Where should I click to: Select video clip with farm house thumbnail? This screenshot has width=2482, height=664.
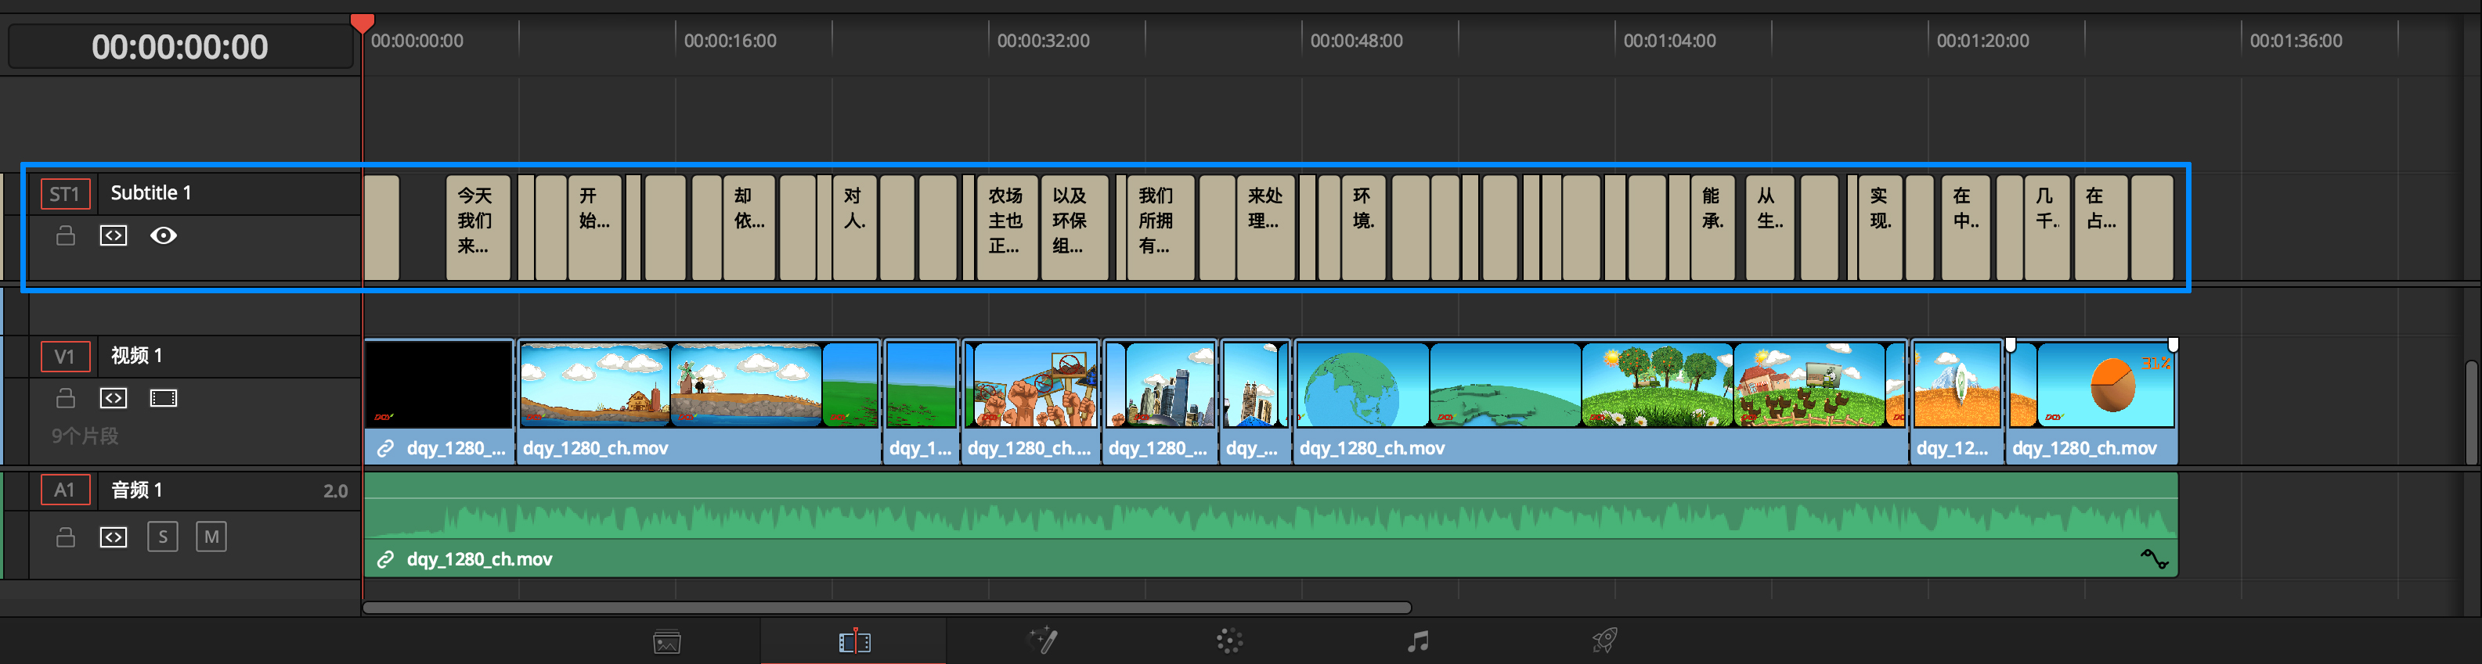click(x=698, y=401)
